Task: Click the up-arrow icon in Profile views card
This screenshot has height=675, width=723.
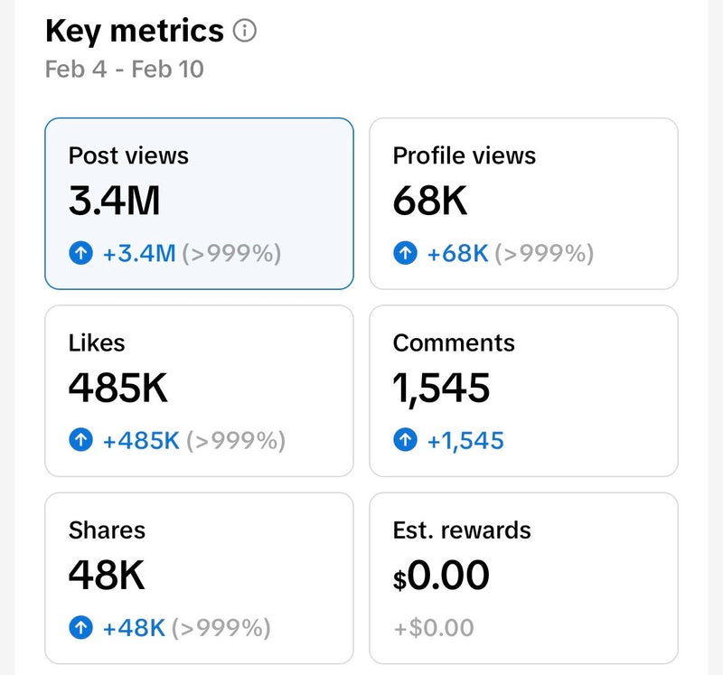Action: (x=406, y=254)
